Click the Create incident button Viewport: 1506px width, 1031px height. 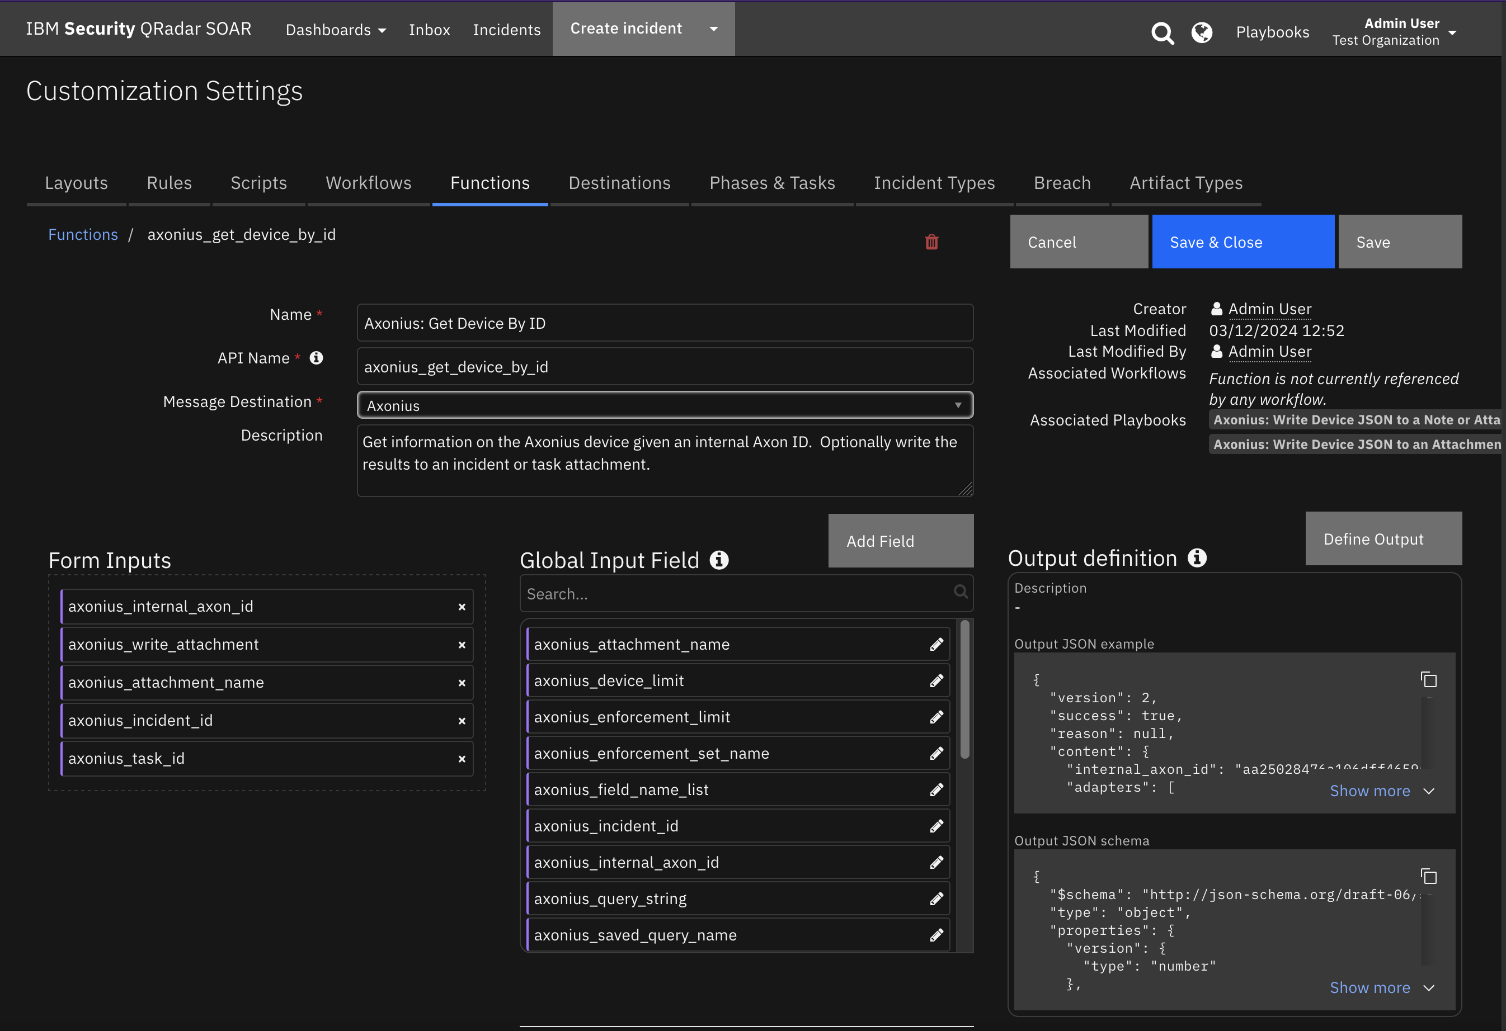[x=626, y=29]
